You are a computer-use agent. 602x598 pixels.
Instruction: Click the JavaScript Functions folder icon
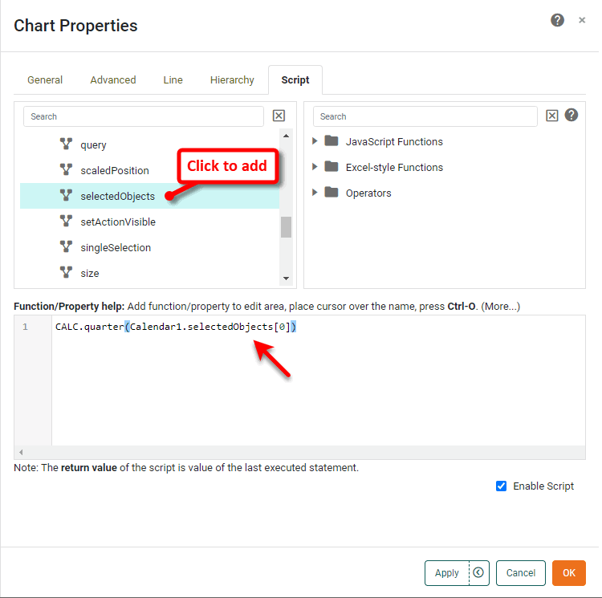coord(332,141)
